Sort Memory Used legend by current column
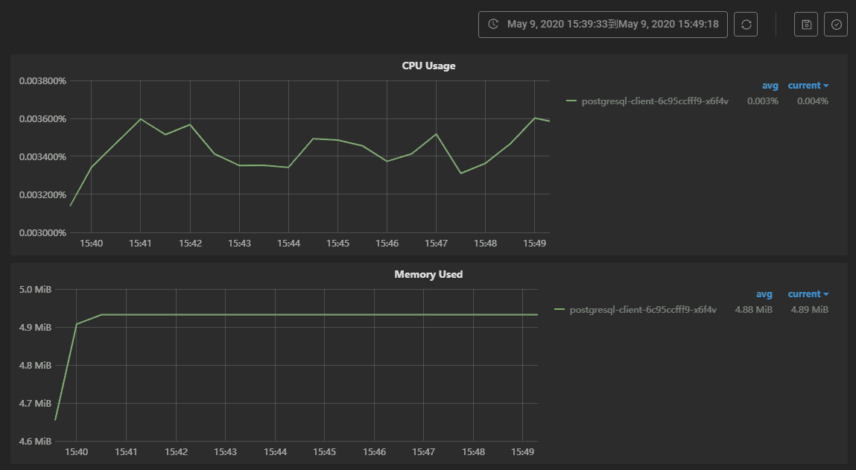This screenshot has height=470, width=856. pyautogui.click(x=808, y=294)
